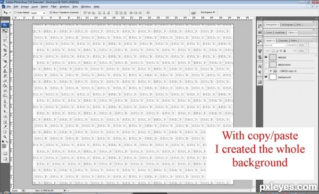Open the Filter menu
Screen dimensions: 319x194
point(54,7)
